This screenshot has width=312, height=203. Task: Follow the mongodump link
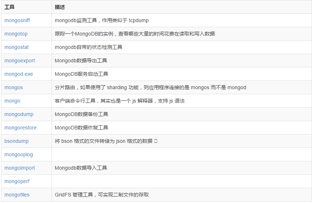(19, 114)
